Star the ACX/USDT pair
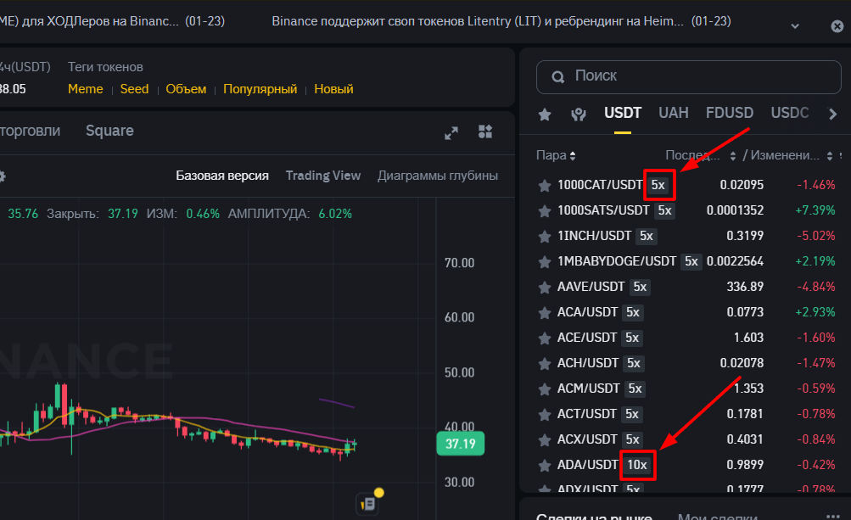 (545, 439)
